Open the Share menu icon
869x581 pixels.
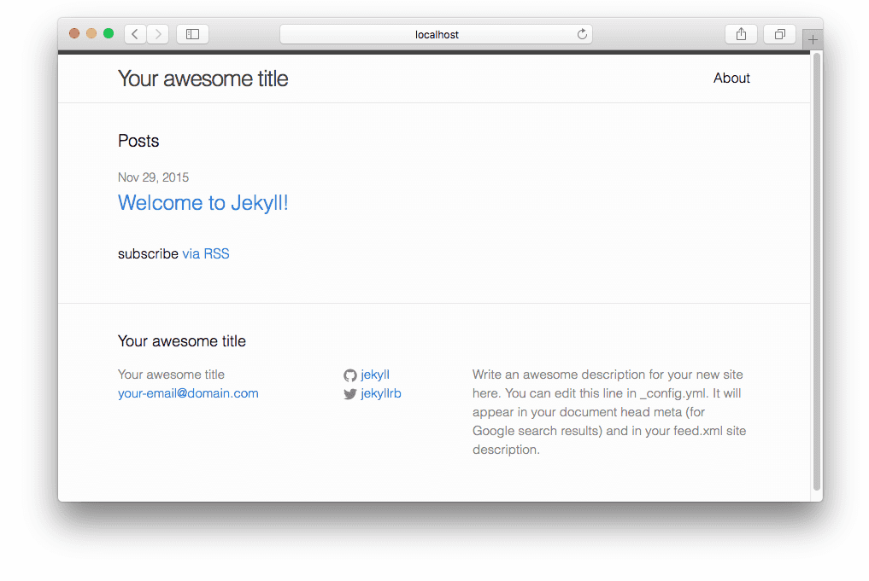741,34
